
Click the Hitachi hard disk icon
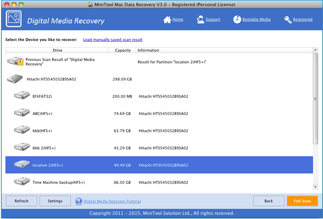click(x=15, y=79)
